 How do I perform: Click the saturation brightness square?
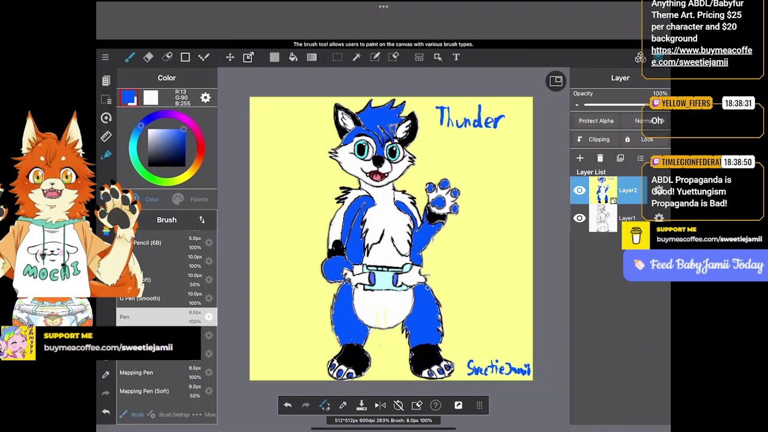pyautogui.click(x=167, y=148)
